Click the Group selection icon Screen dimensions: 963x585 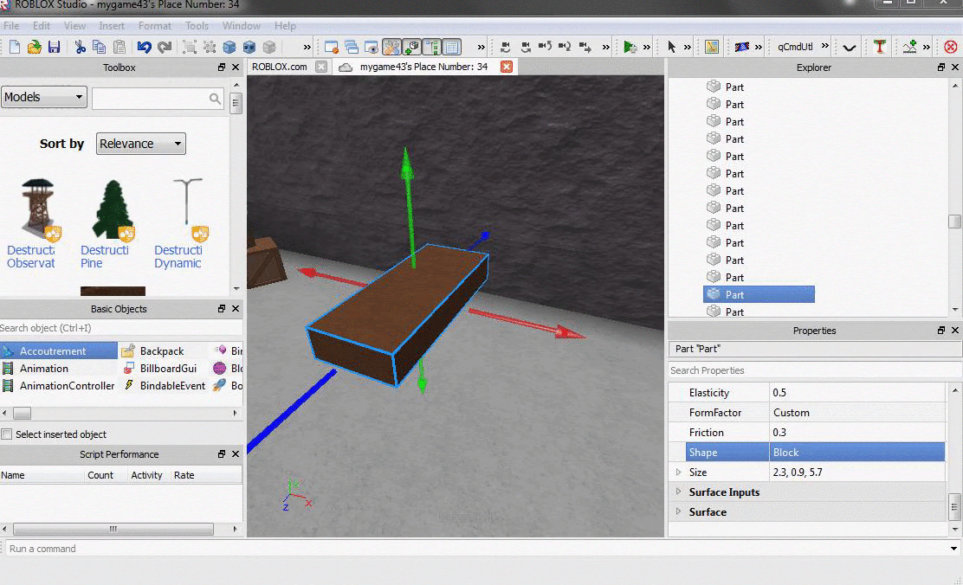[x=190, y=47]
